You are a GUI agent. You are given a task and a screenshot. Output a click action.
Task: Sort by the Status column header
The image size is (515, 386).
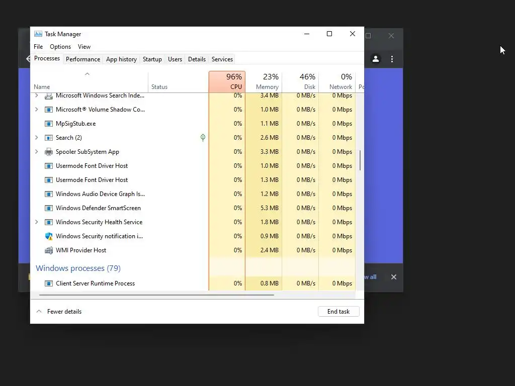(x=179, y=82)
